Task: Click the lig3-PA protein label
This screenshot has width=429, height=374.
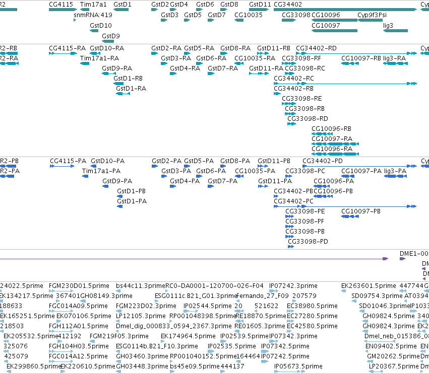Action: pos(395,171)
